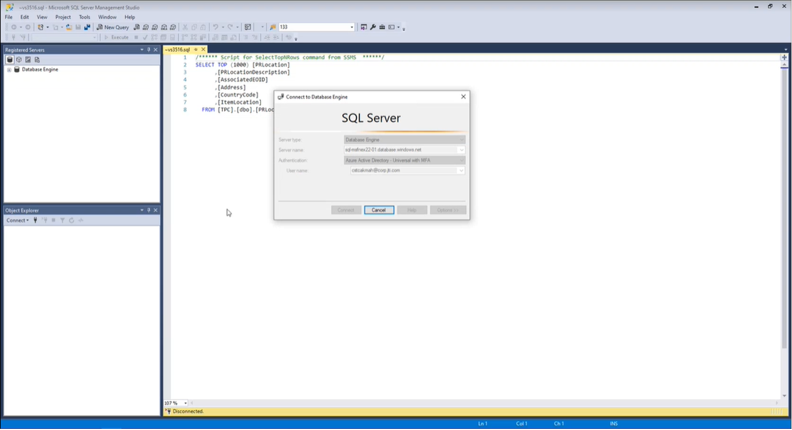Image resolution: width=792 pixels, height=430 pixels.
Task: Click the Filter icon in Object Explorer
Action: coord(63,220)
